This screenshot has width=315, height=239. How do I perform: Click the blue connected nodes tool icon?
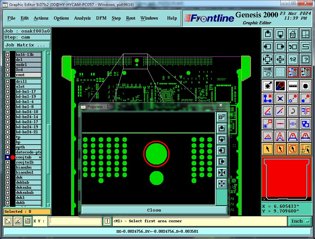pyautogui.click(x=268, y=99)
